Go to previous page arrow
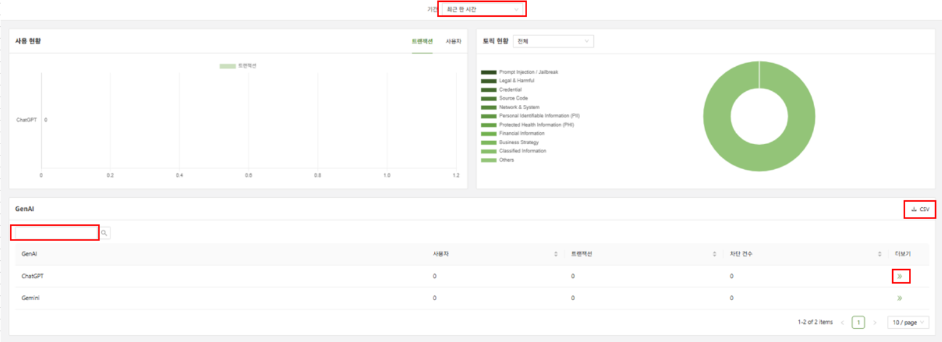The height and width of the screenshot is (342, 942). click(x=842, y=323)
